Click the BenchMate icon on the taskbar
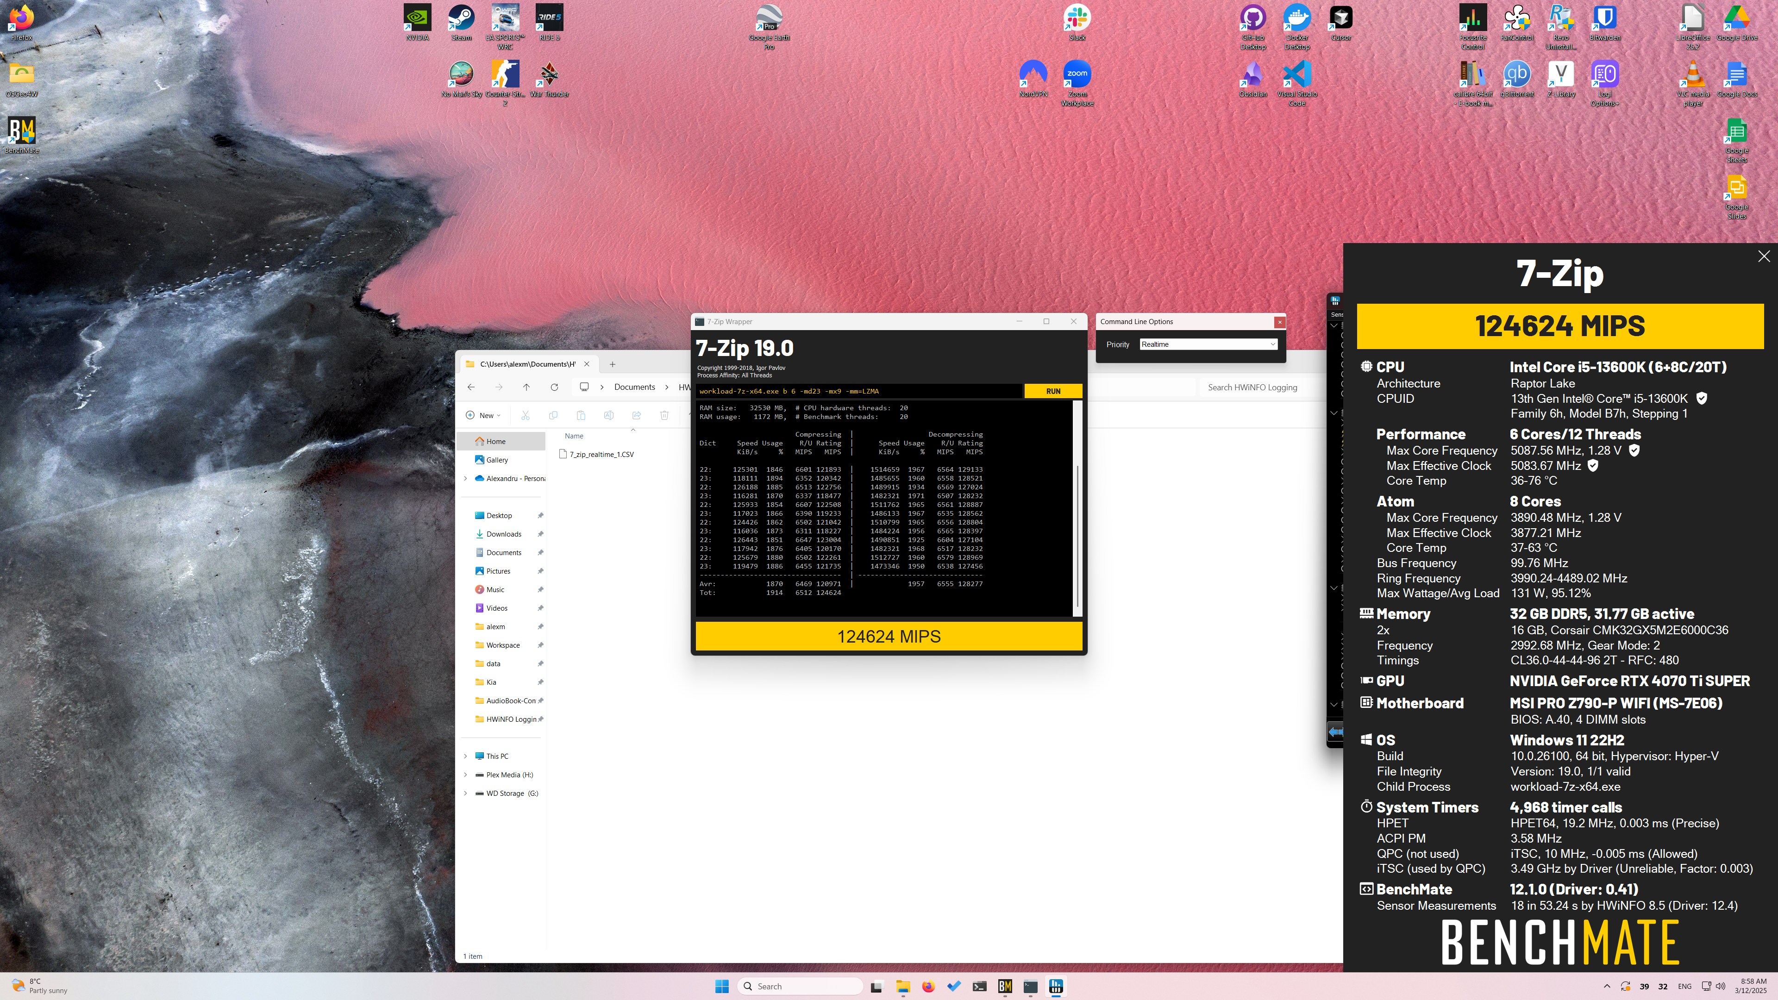Screen dimensions: 1778x1000 1005,987
